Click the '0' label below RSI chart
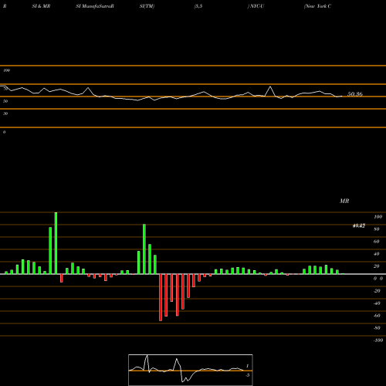Image resolution: width=386 pixels, height=386 pixels. [x=4, y=132]
